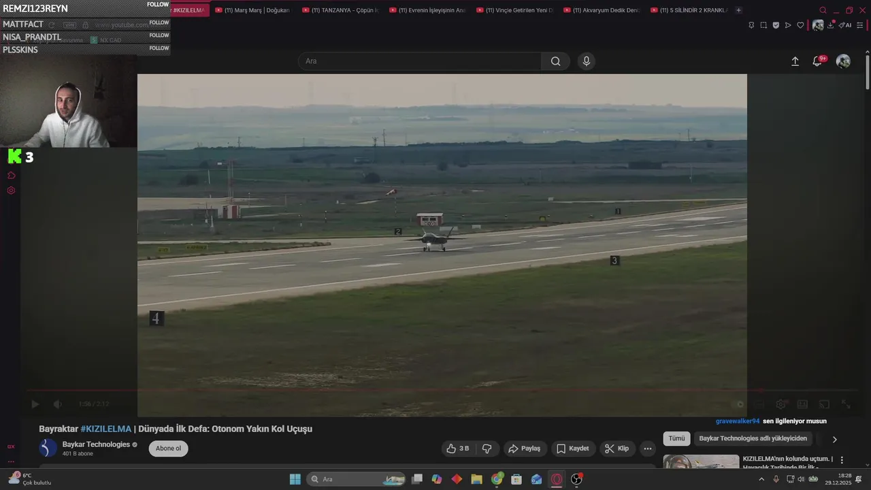Image resolution: width=871 pixels, height=490 pixels.
Task: Open more actions three-dot menu under video
Action: click(x=648, y=448)
